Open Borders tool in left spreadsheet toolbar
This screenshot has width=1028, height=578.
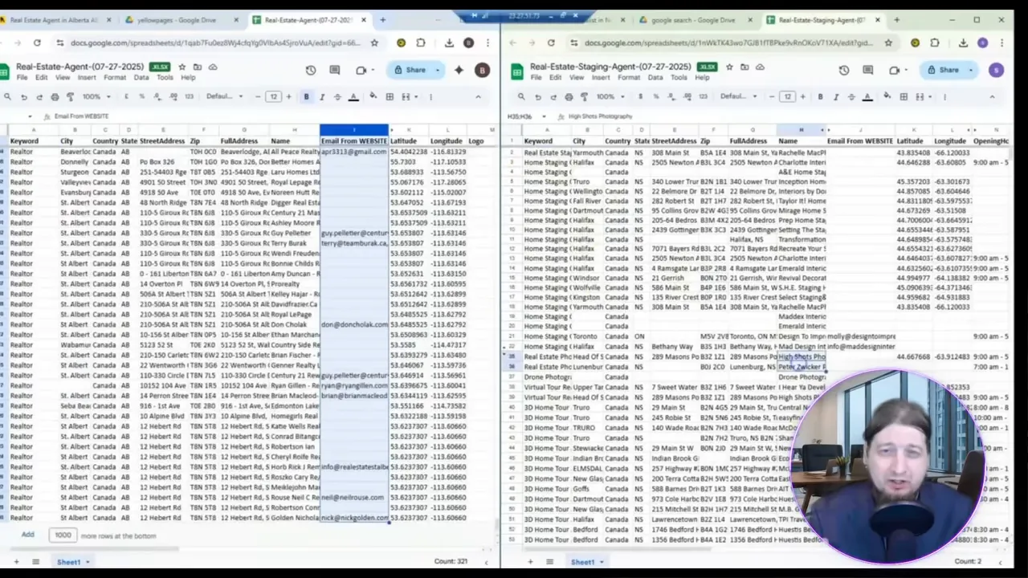[x=390, y=96]
